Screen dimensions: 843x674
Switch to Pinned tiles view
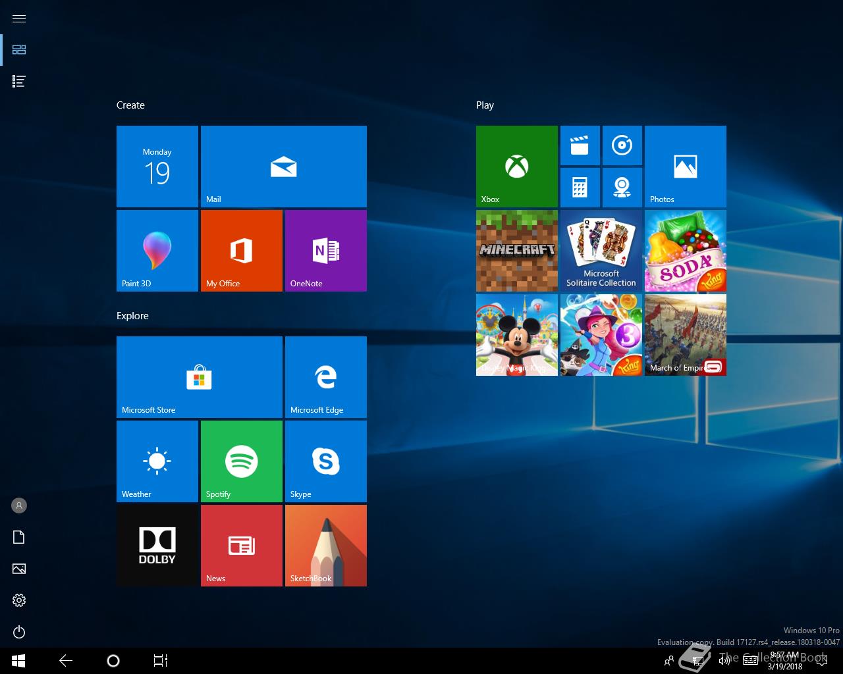click(x=19, y=49)
